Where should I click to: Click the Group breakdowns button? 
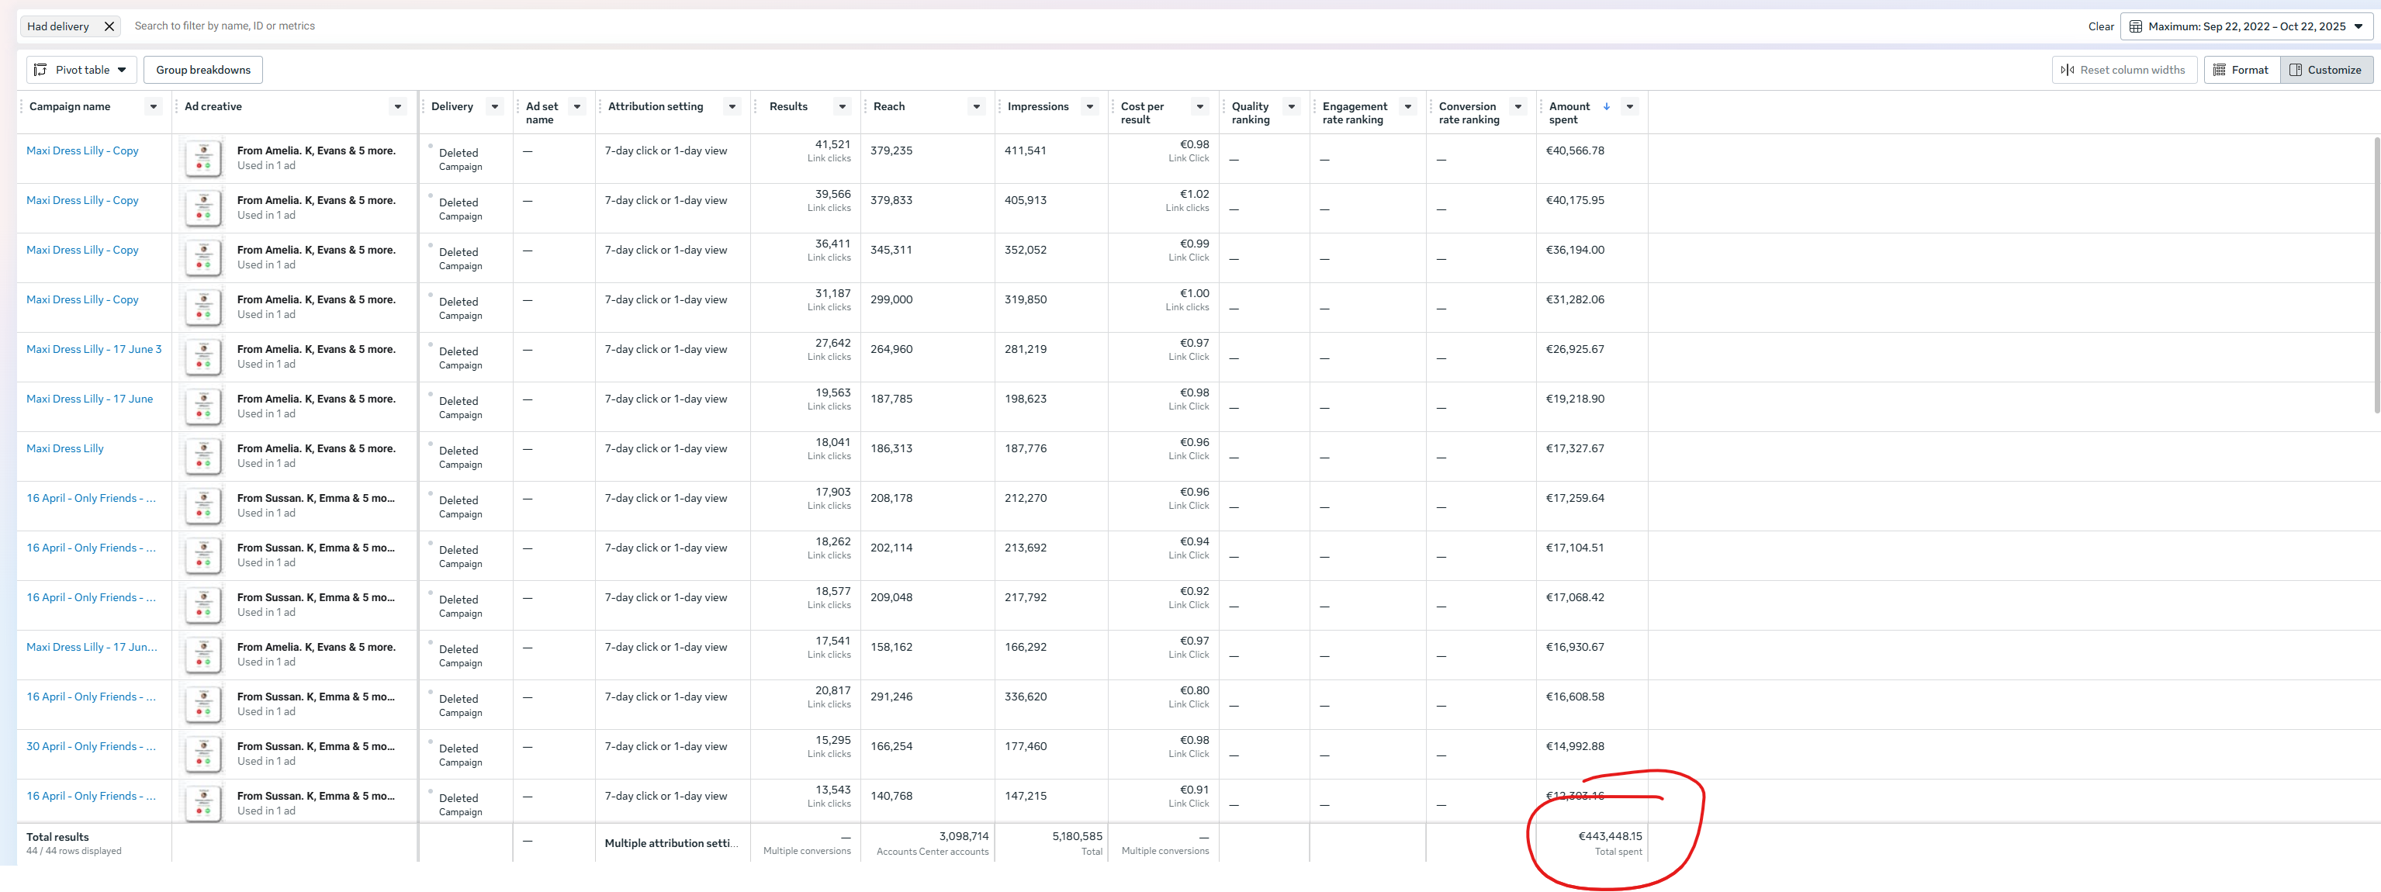(202, 69)
